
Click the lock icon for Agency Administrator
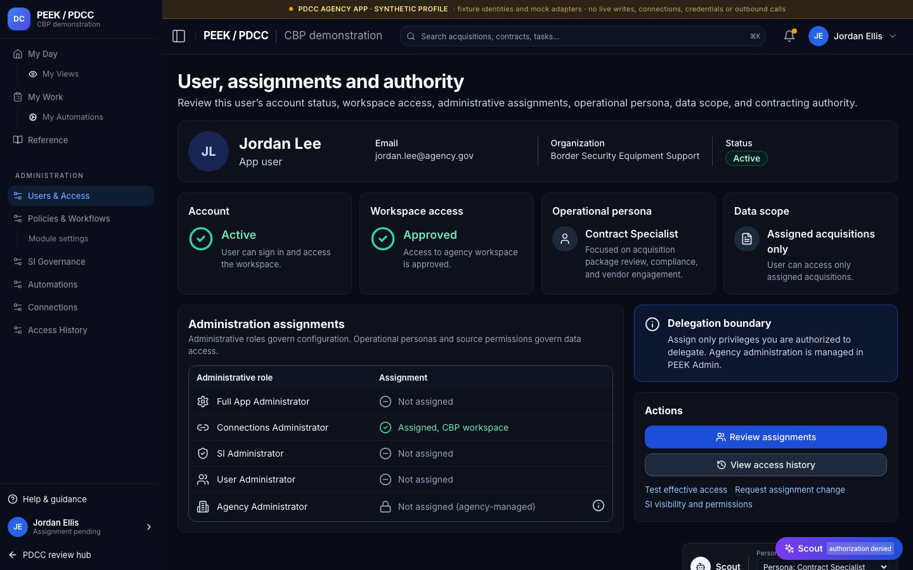pos(385,507)
